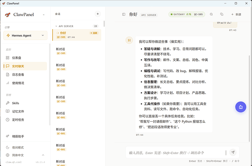Screen dimensions: 252x166
Task: Click the QC-S05 tag under 你好
Action: coord(61,37)
